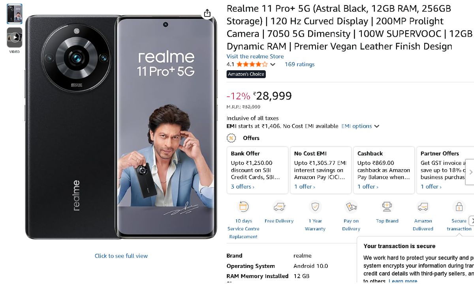The width and height of the screenshot is (474, 284).
Task: Click the 10 days Service Centre Replacement icon
Action: (243, 207)
